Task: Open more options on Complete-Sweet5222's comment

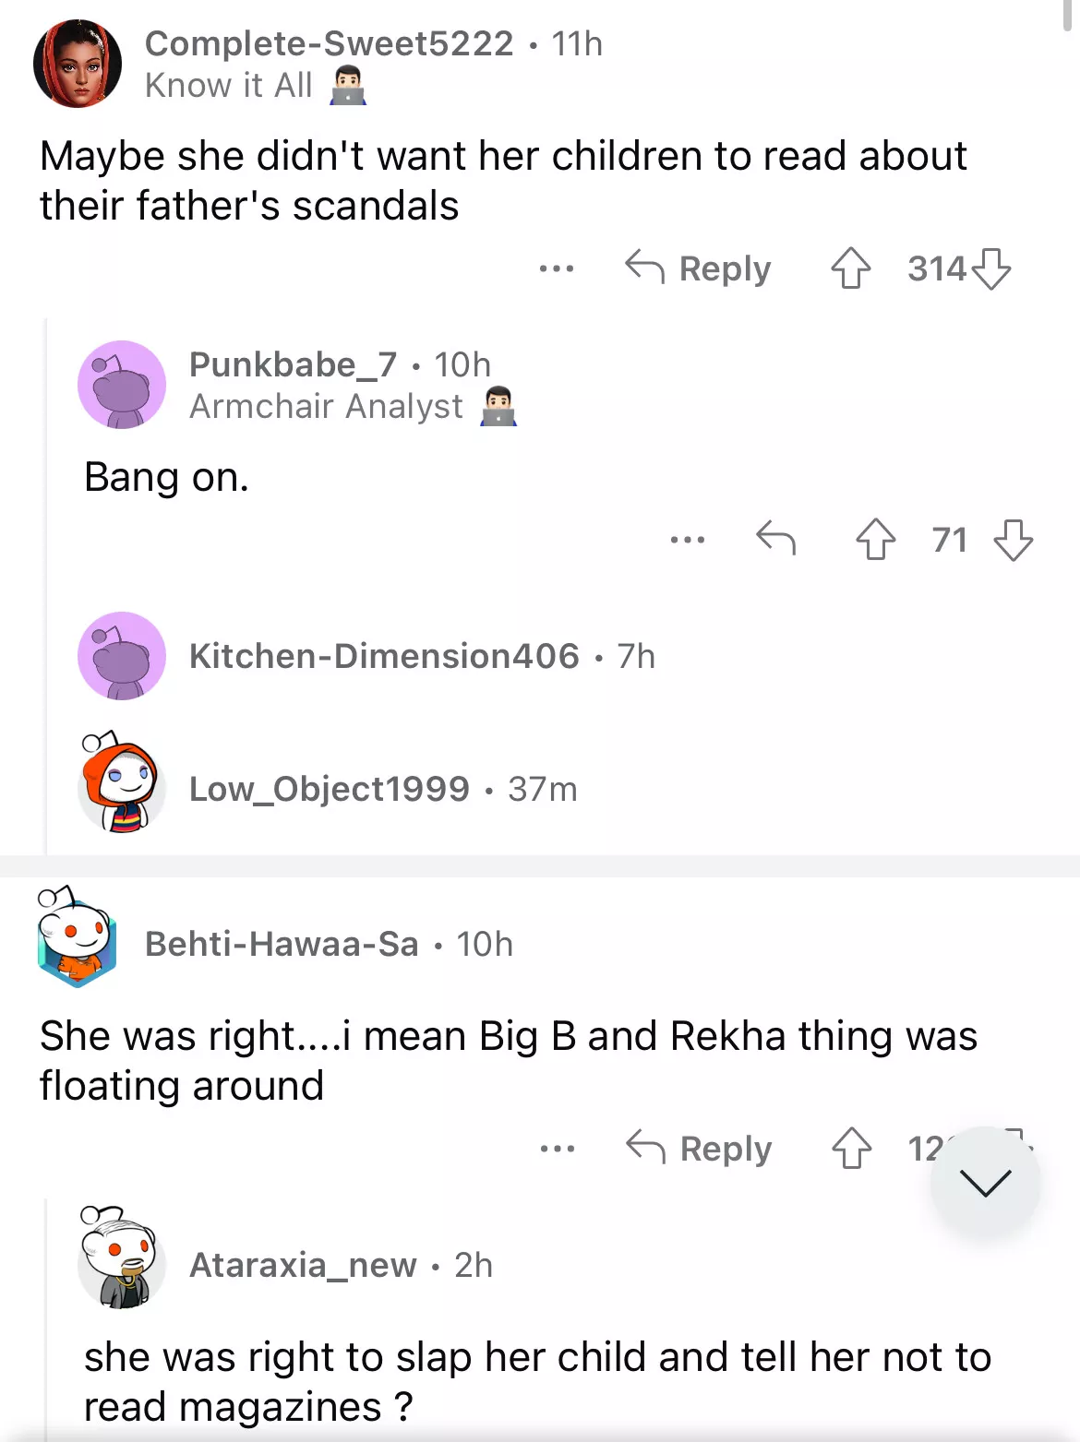Action: tap(557, 268)
